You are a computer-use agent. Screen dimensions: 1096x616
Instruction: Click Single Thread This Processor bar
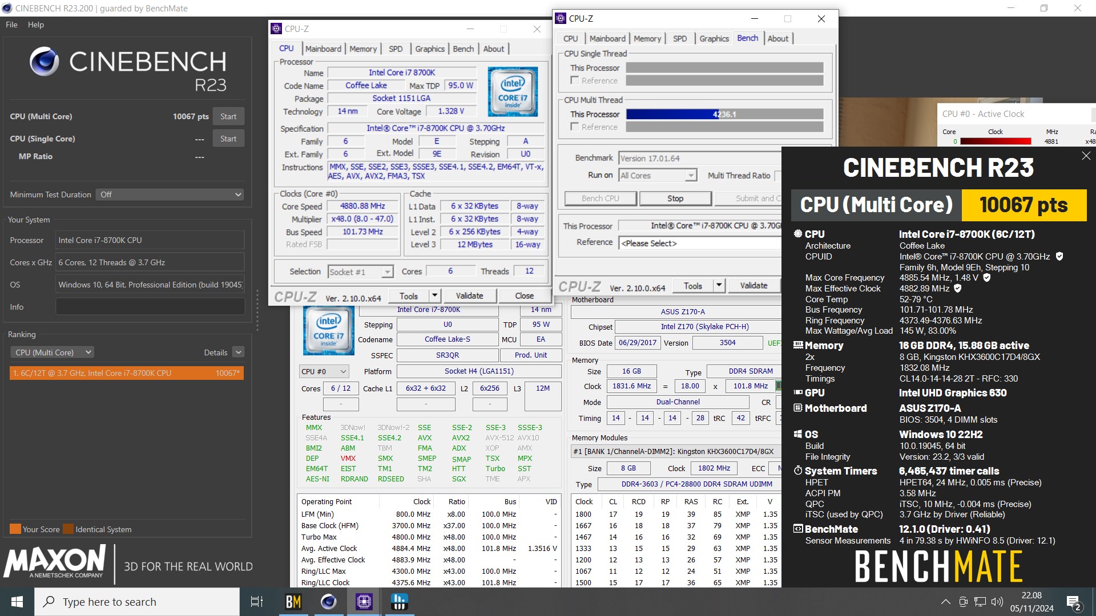pos(725,68)
